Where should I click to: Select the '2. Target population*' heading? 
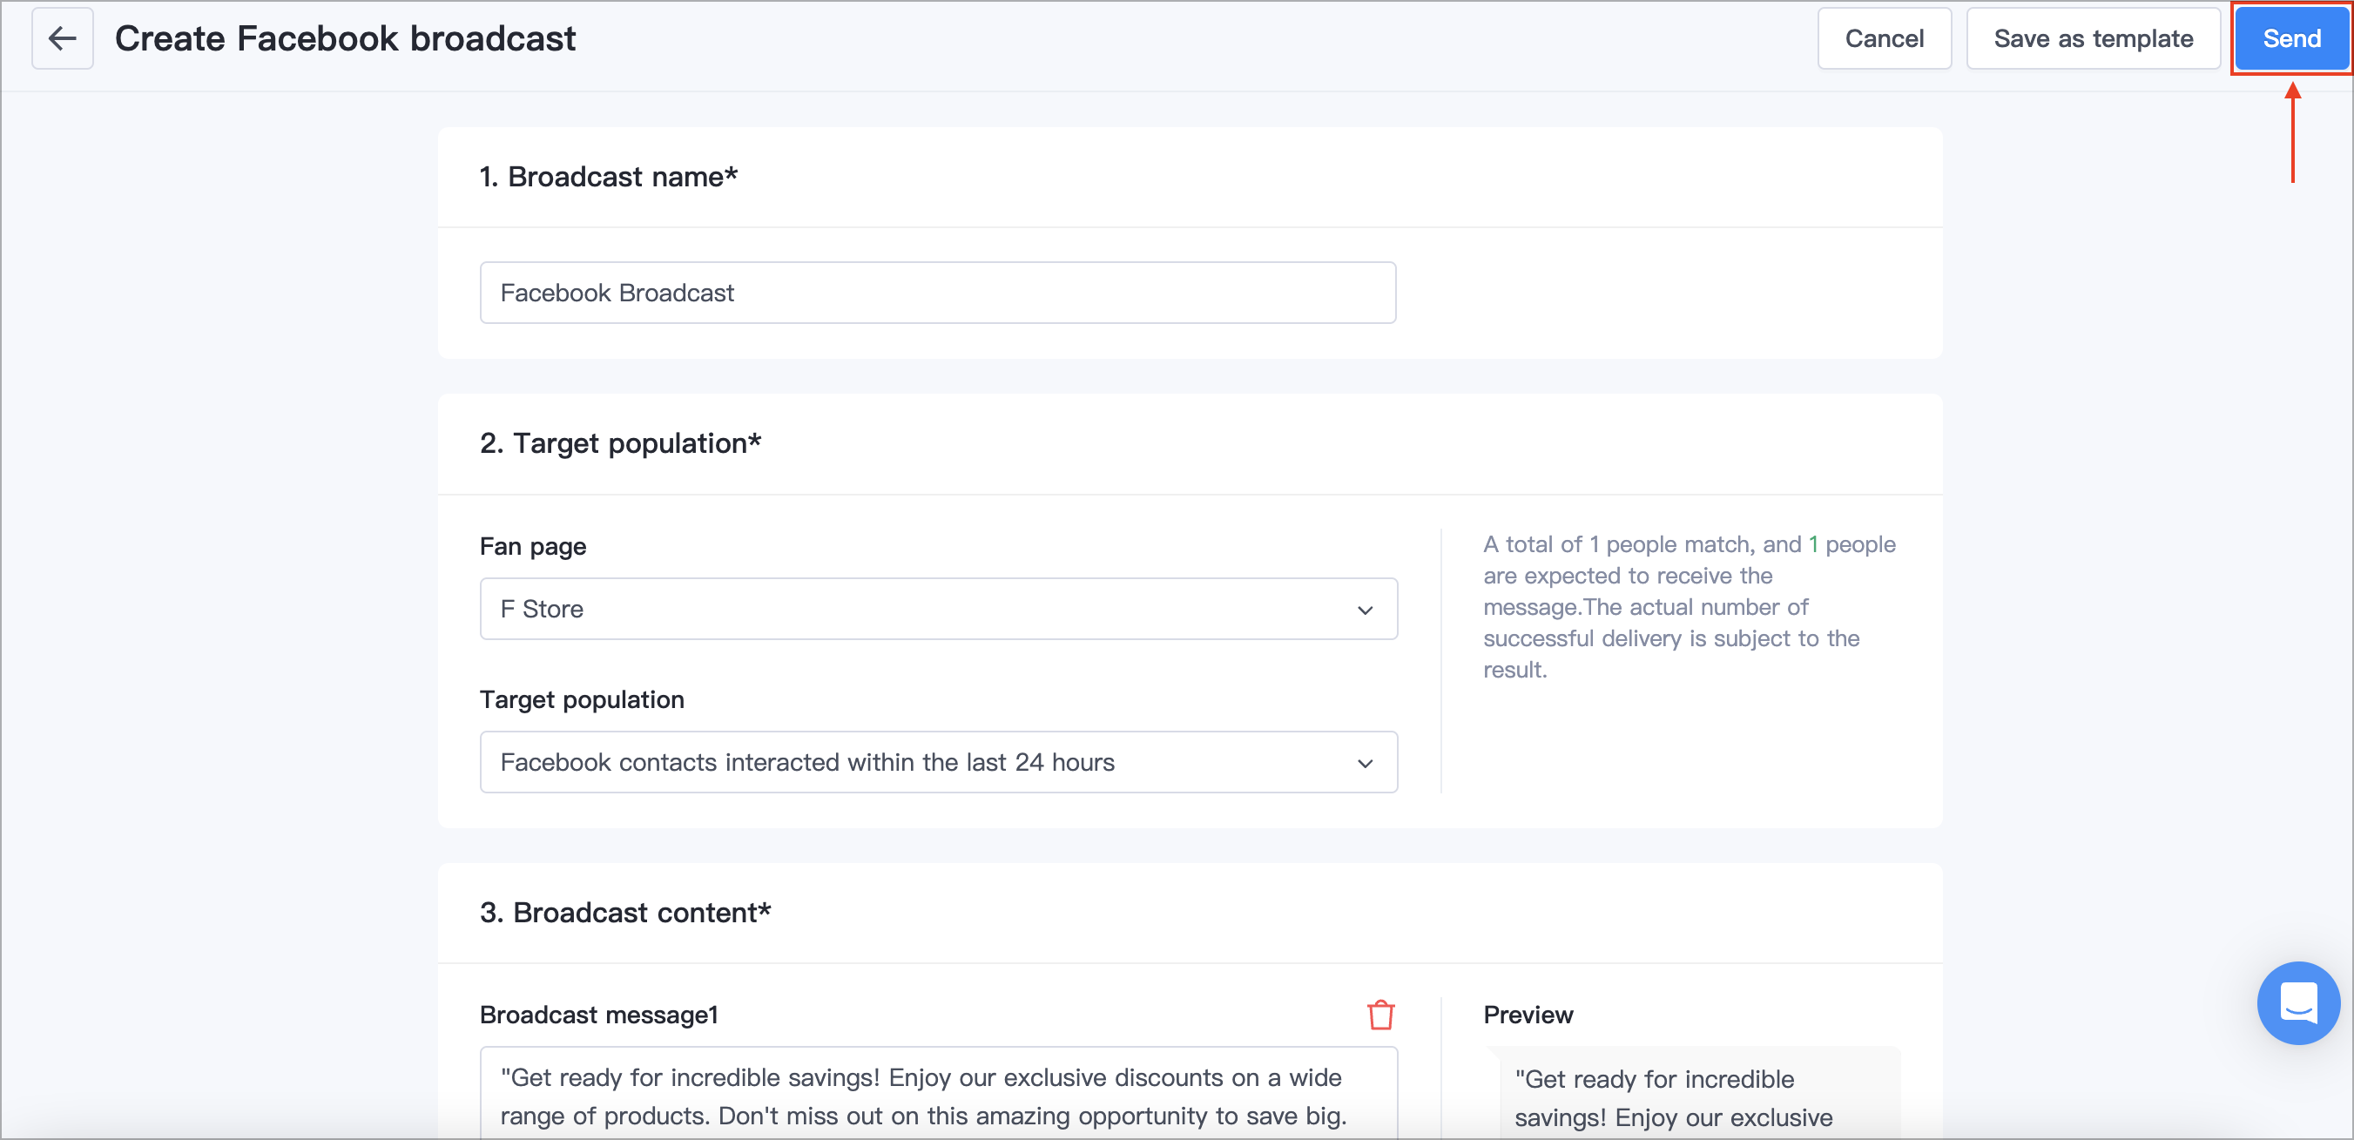(x=620, y=443)
